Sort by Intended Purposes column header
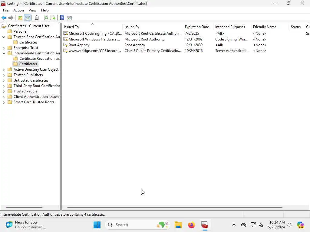Screen dimensions: 310x232 coord(232,27)
